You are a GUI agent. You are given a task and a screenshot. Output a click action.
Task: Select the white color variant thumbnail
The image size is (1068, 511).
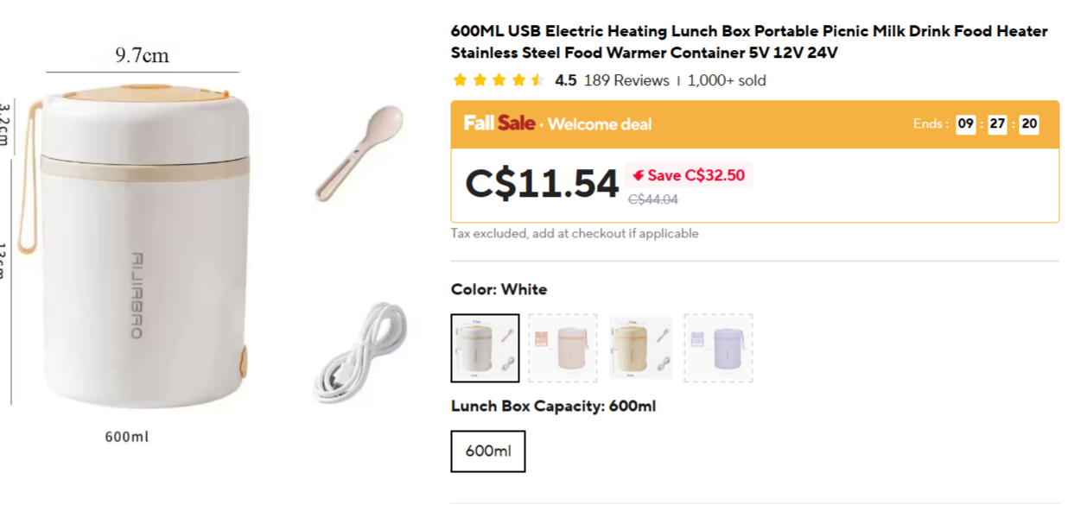pyautogui.click(x=485, y=348)
